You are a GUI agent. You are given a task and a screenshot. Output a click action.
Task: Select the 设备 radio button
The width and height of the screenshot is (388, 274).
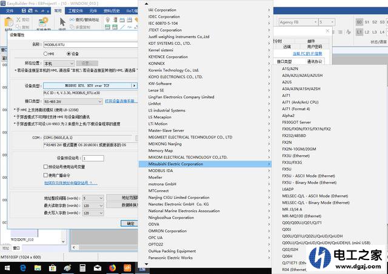[69, 54]
